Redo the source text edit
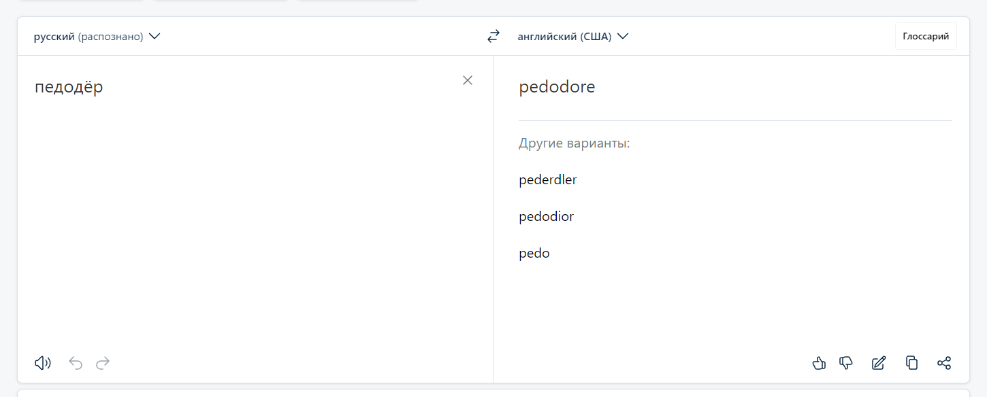The height and width of the screenshot is (397, 987). click(103, 363)
